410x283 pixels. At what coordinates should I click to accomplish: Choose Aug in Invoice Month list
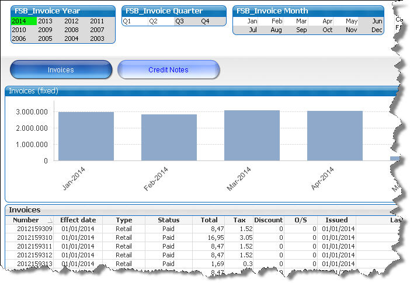coord(276,30)
